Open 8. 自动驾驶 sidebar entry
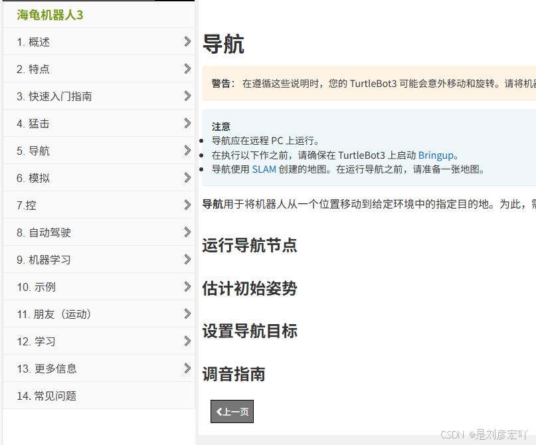This screenshot has height=445, width=536. tap(99, 232)
